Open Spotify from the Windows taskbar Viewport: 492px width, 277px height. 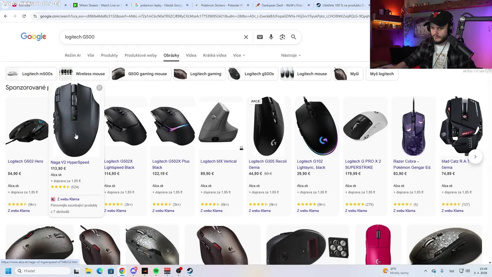coord(156,271)
